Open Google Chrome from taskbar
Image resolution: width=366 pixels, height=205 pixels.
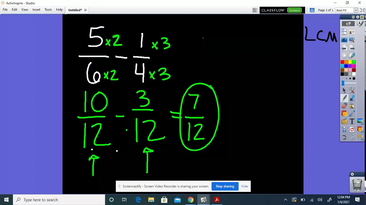tap(190, 200)
